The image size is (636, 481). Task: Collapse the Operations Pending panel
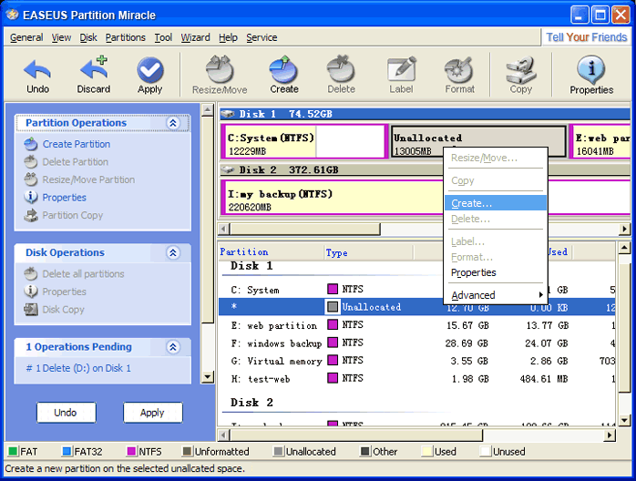pyautogui.click(x=173, y=347)
